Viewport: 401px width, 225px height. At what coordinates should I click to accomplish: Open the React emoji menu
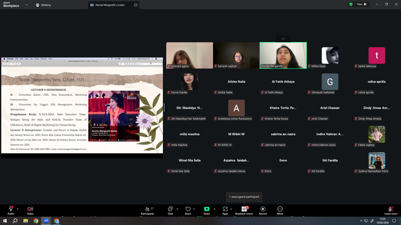[x=188, y=211]
